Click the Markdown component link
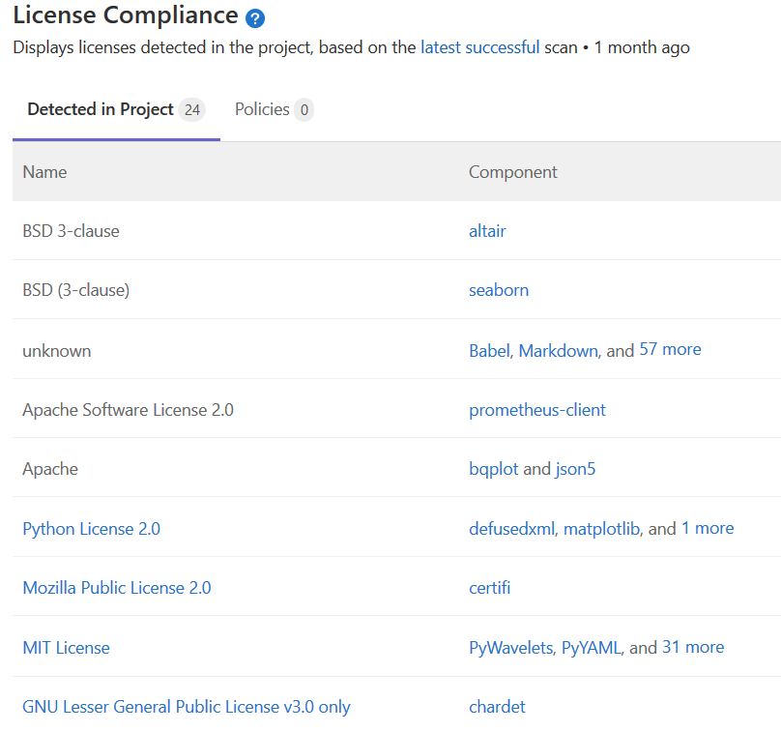Viewport: 781px width, 732px height. tap(558, 350)
